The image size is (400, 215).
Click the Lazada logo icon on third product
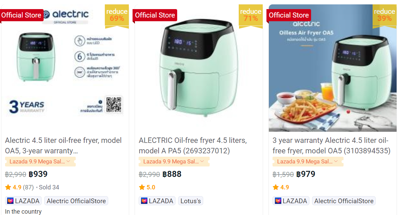(x=278, y=201)
